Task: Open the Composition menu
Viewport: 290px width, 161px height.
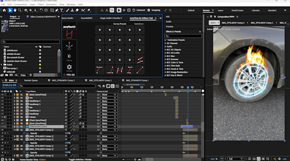Action: coord(20,4)
